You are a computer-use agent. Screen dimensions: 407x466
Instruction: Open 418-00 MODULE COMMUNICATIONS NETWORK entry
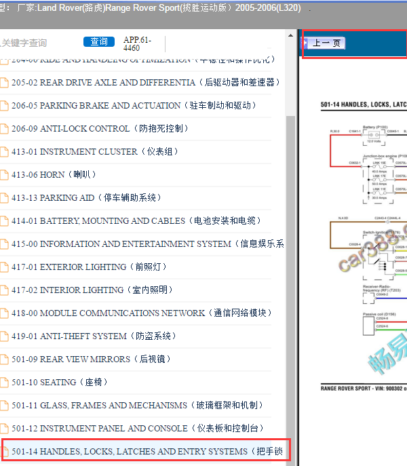click(x=142, y=313)
